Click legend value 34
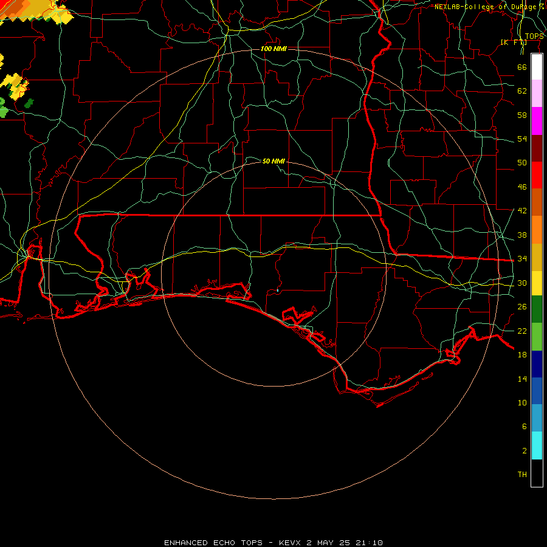Viewport: 547px width, 547px height. point(522,259)
